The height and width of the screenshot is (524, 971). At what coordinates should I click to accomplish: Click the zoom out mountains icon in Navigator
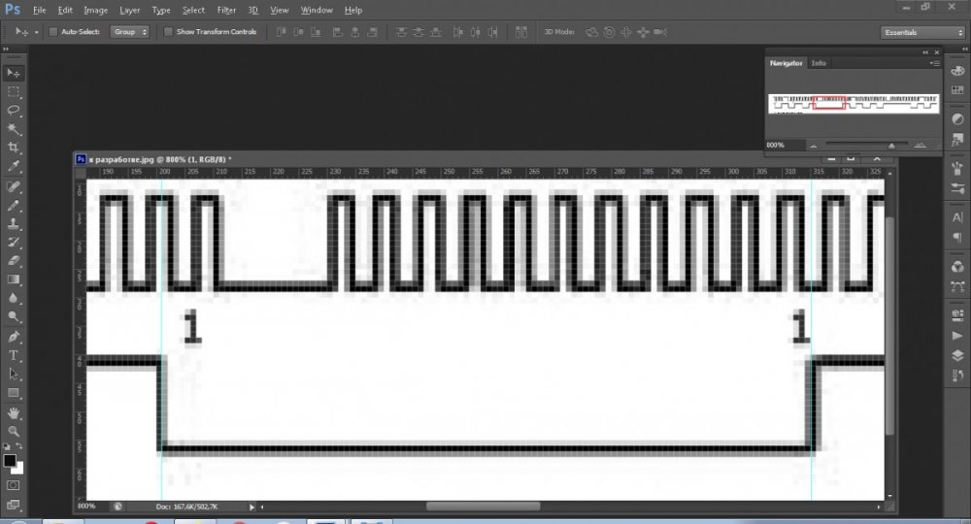point(813,146)
